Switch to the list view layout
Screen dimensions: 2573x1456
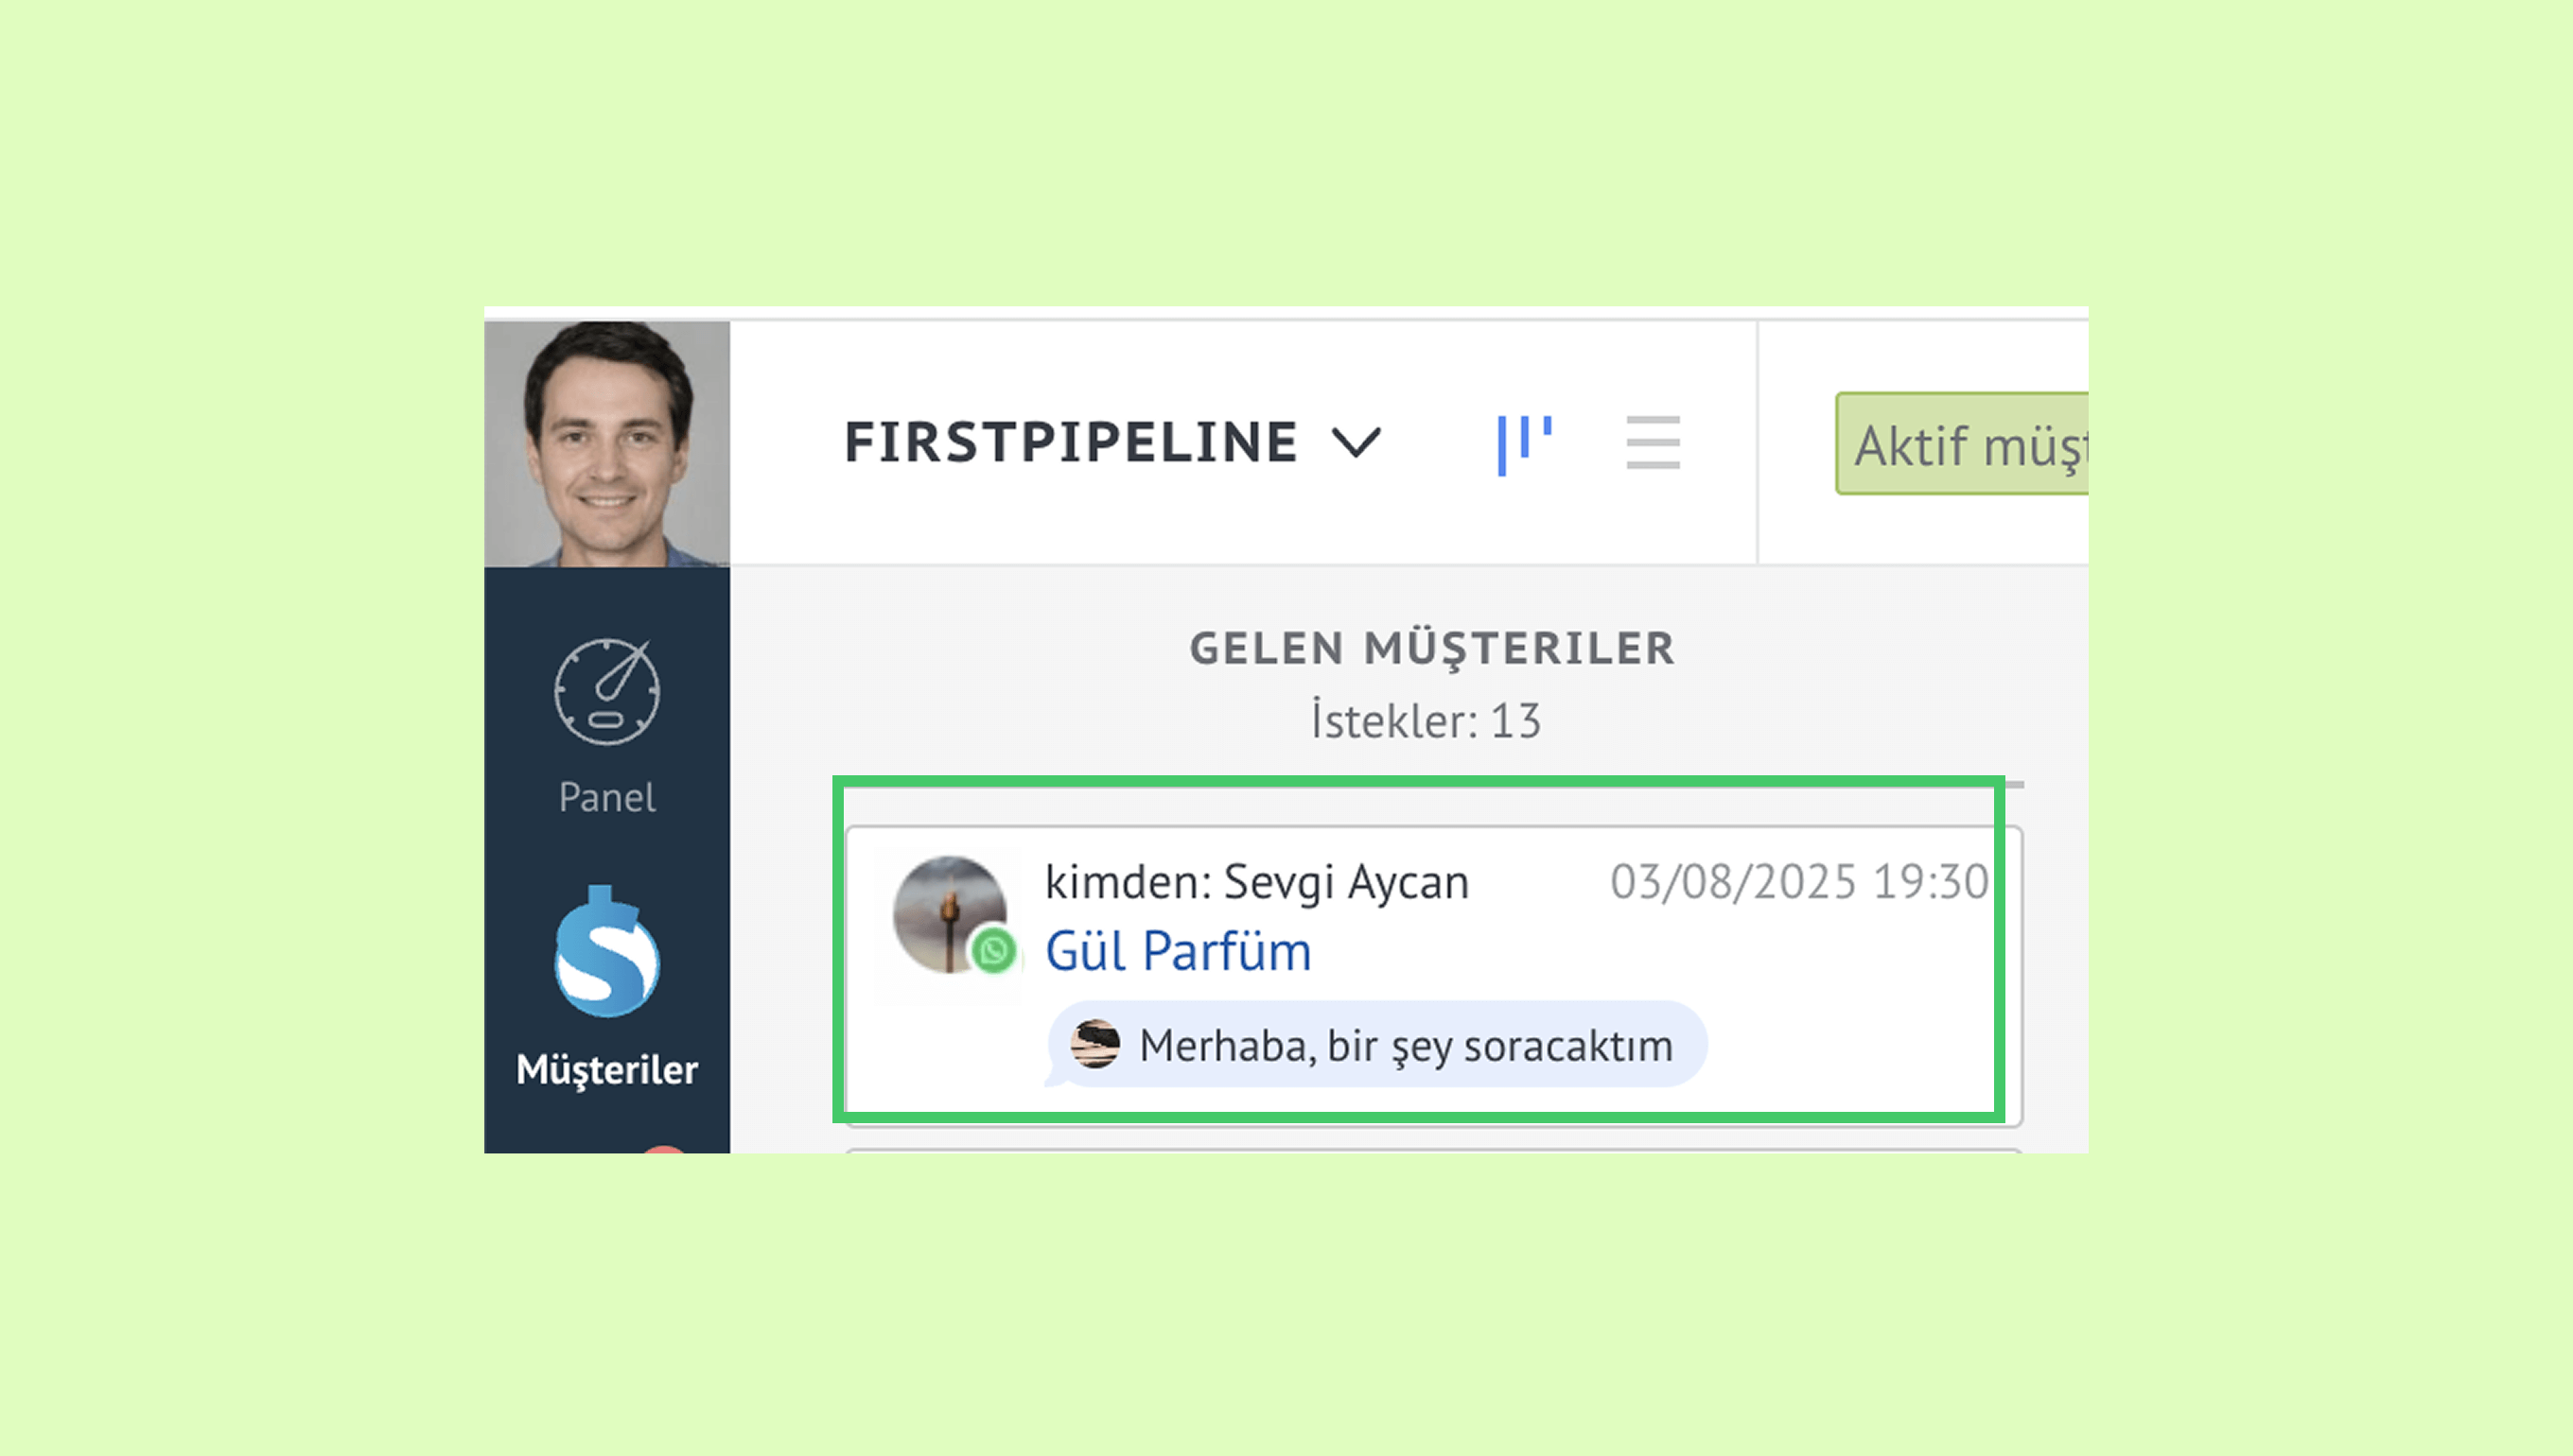tap(1653, 442)
